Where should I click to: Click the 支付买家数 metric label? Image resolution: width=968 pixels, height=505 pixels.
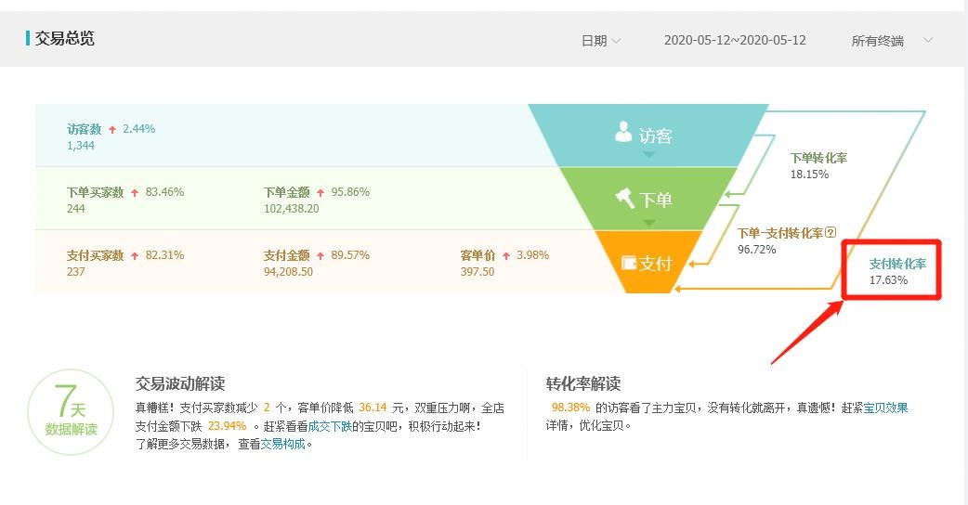click(95, 255)
